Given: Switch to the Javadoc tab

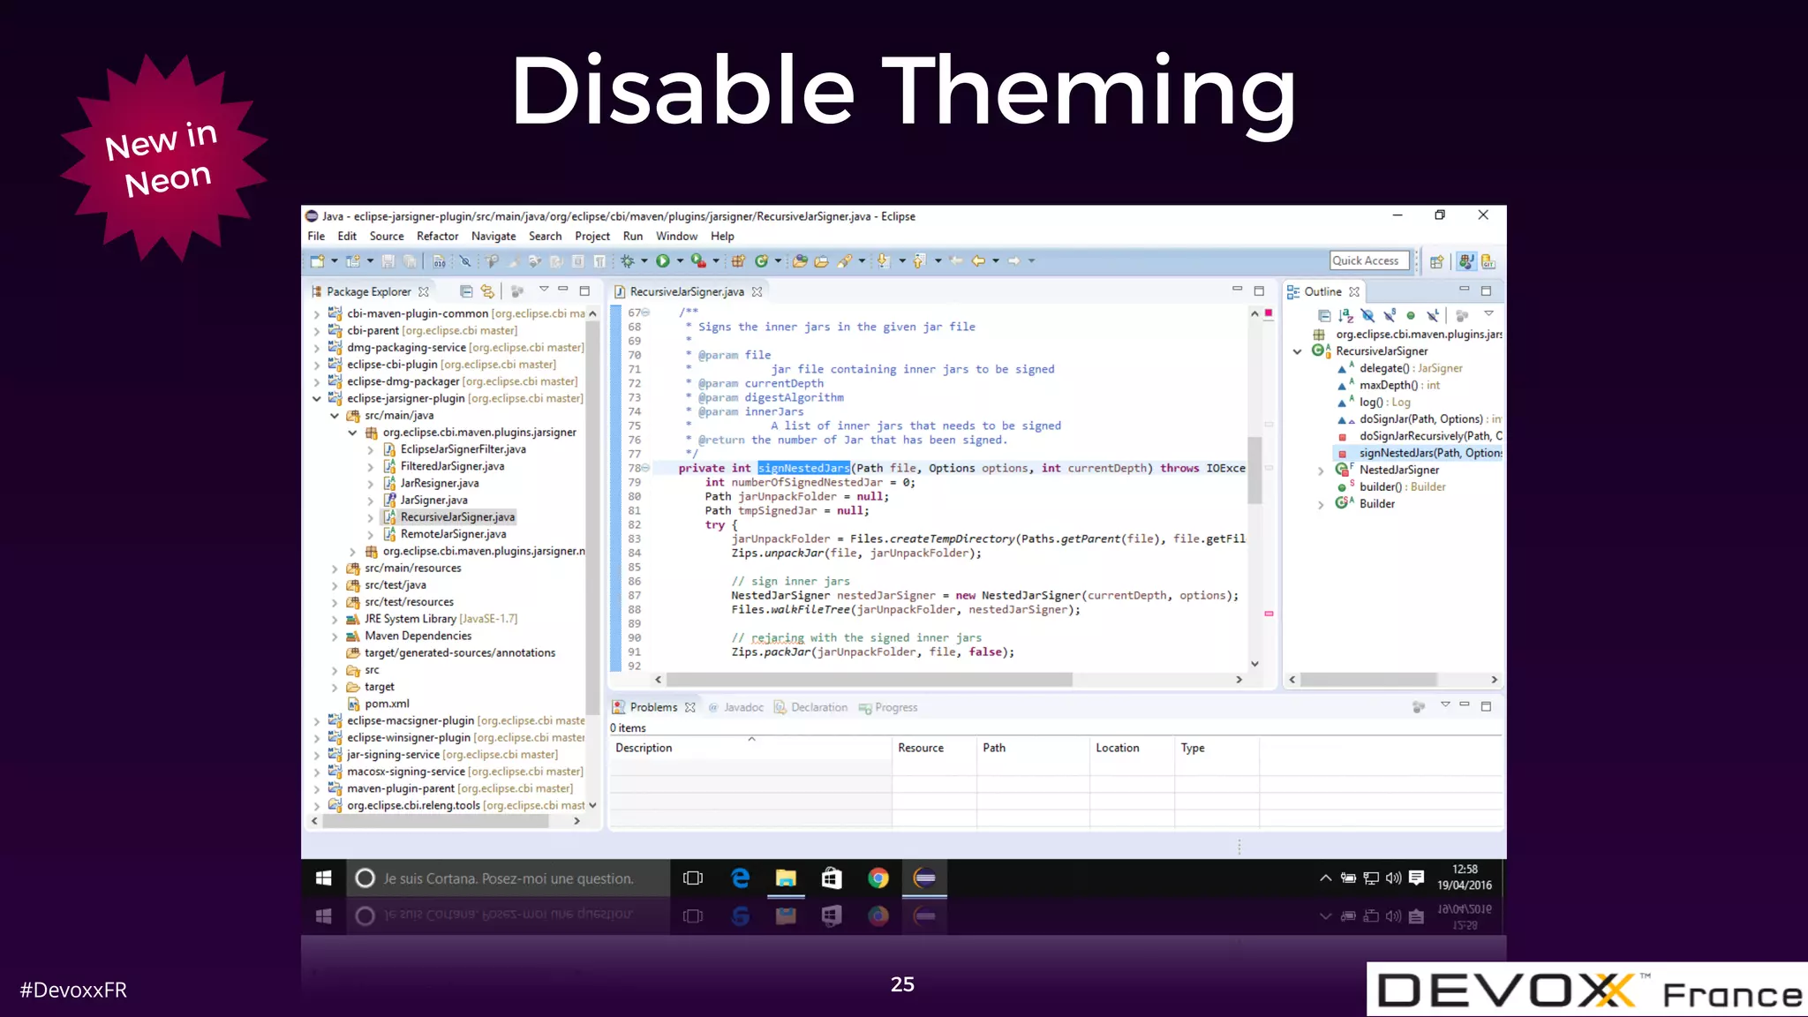Looking at the screenshot, I should pos(736,708).
